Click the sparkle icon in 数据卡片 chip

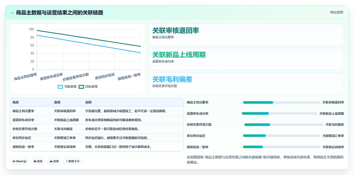67,161
